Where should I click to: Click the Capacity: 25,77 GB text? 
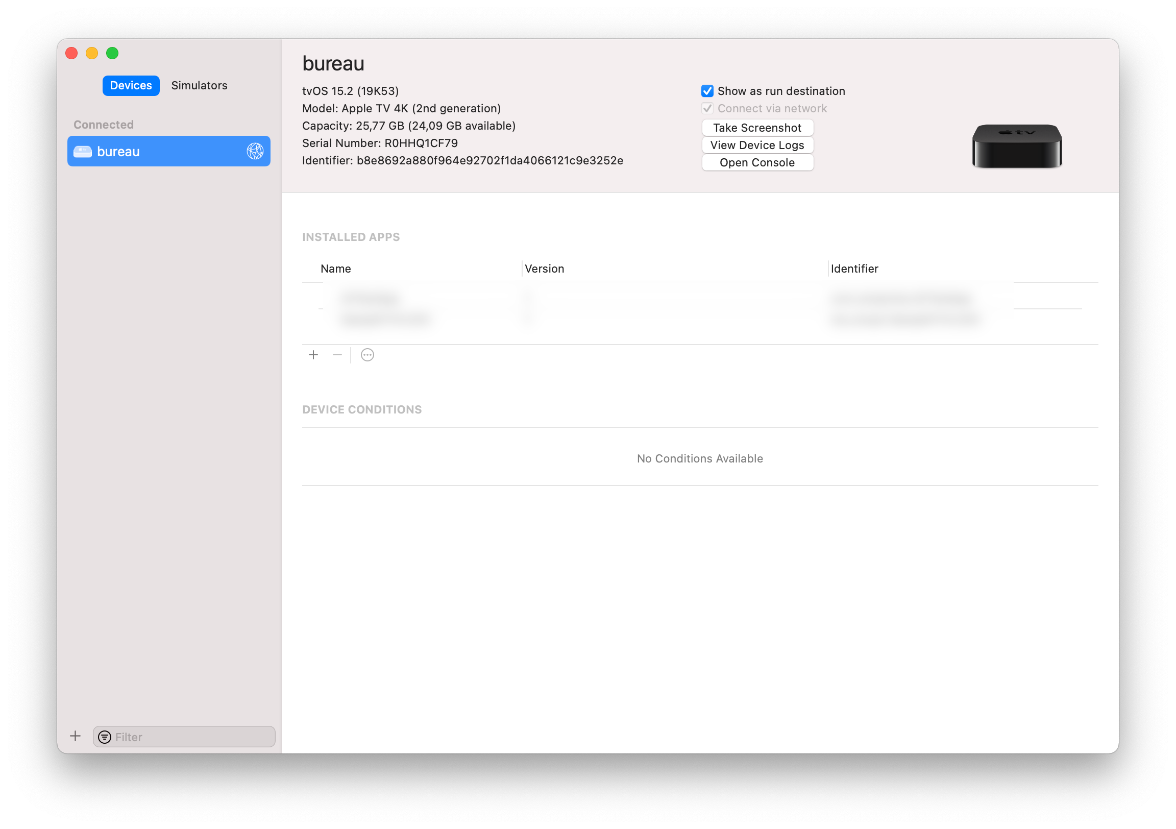(409, 126)
